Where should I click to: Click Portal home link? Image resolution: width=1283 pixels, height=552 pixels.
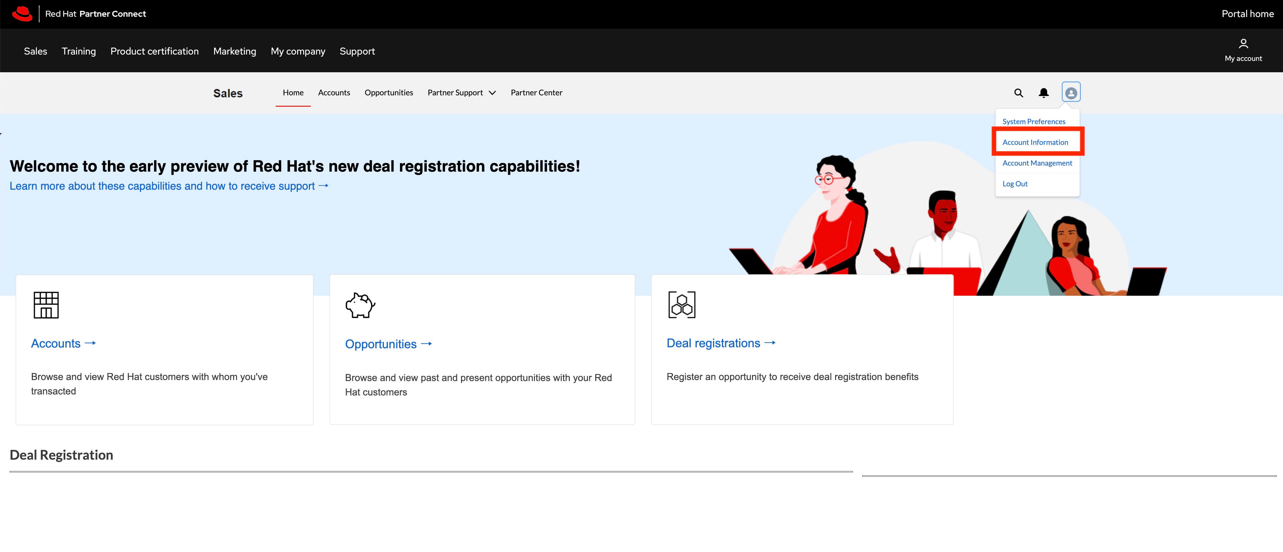click(1247, 14)
